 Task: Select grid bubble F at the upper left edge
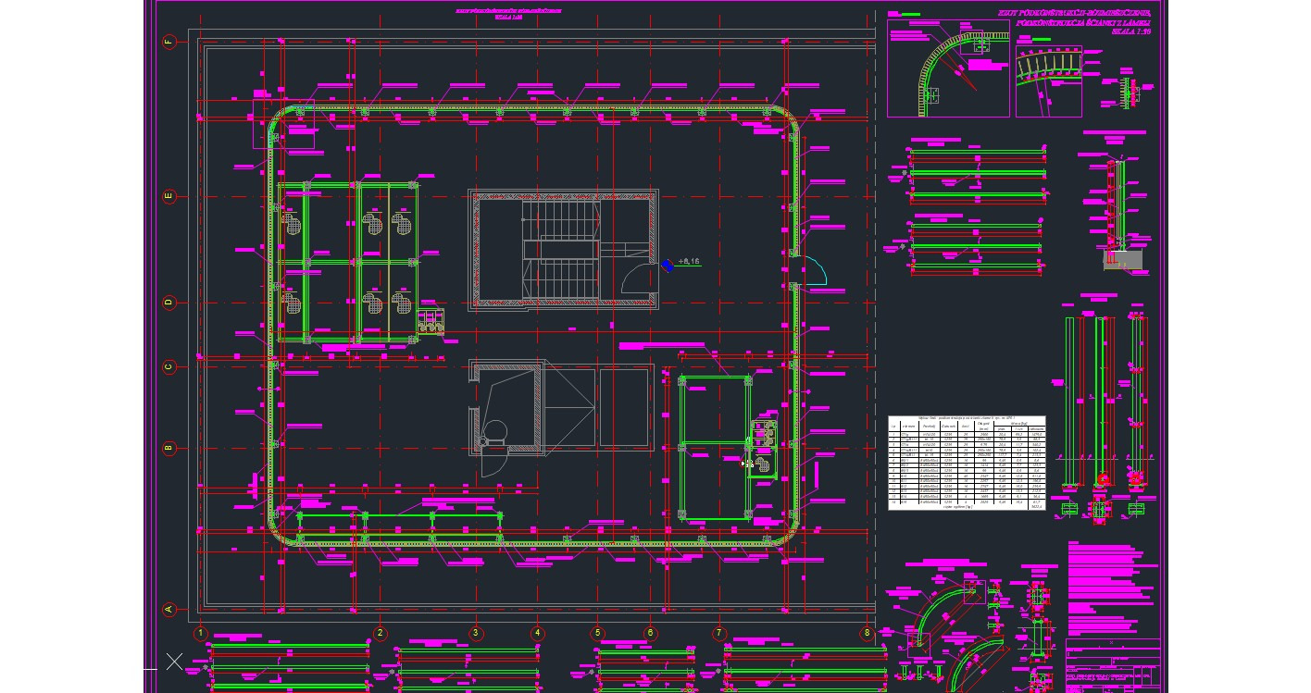point(169,41)
